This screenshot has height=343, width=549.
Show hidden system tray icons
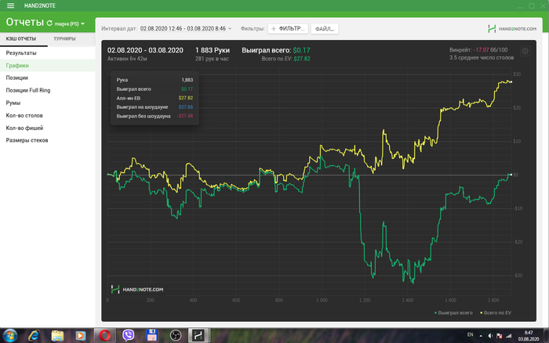point(481,336)
